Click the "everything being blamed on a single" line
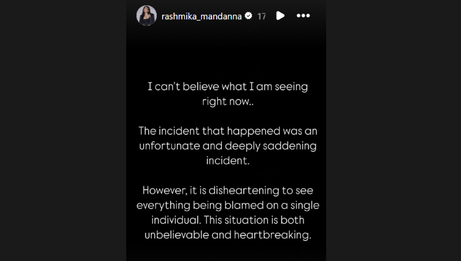Screen dimensions: 461x261 pos(228,205)
